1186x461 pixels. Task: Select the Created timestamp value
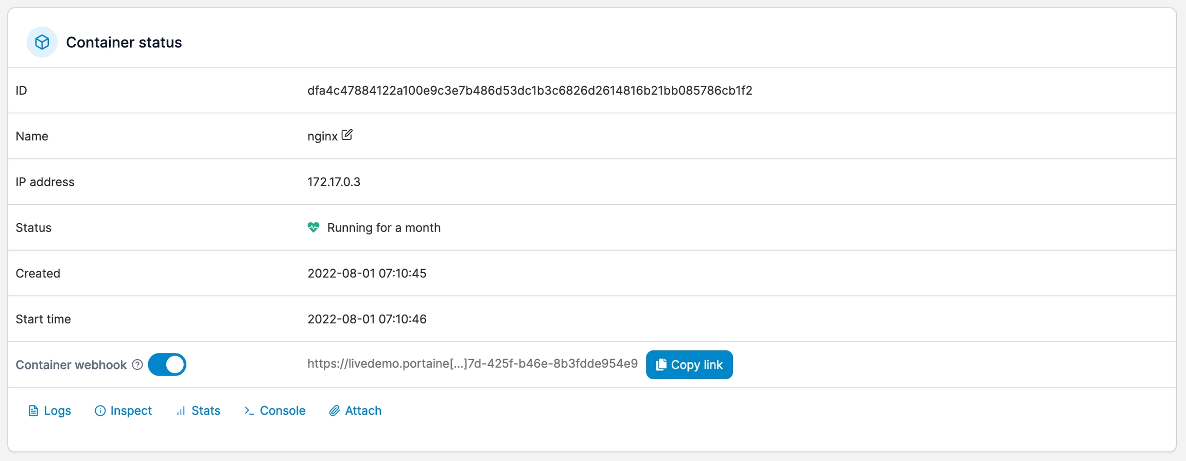coord(367,273)
